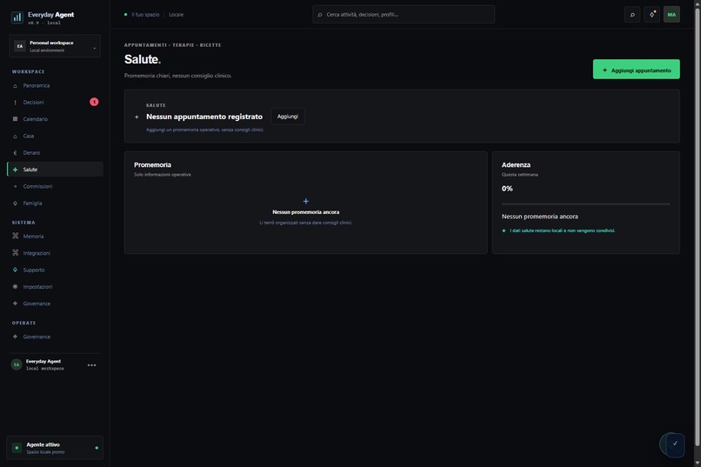This screenshot has height=467, width=701.
Task: Click the vertical page scrollbar
Action: pyautogui.click(x=698, y=228)
